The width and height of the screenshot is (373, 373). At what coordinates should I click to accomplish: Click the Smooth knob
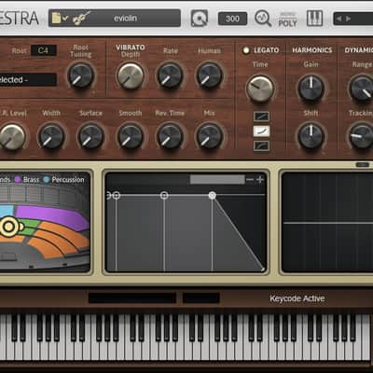click(x=131, y=137)
